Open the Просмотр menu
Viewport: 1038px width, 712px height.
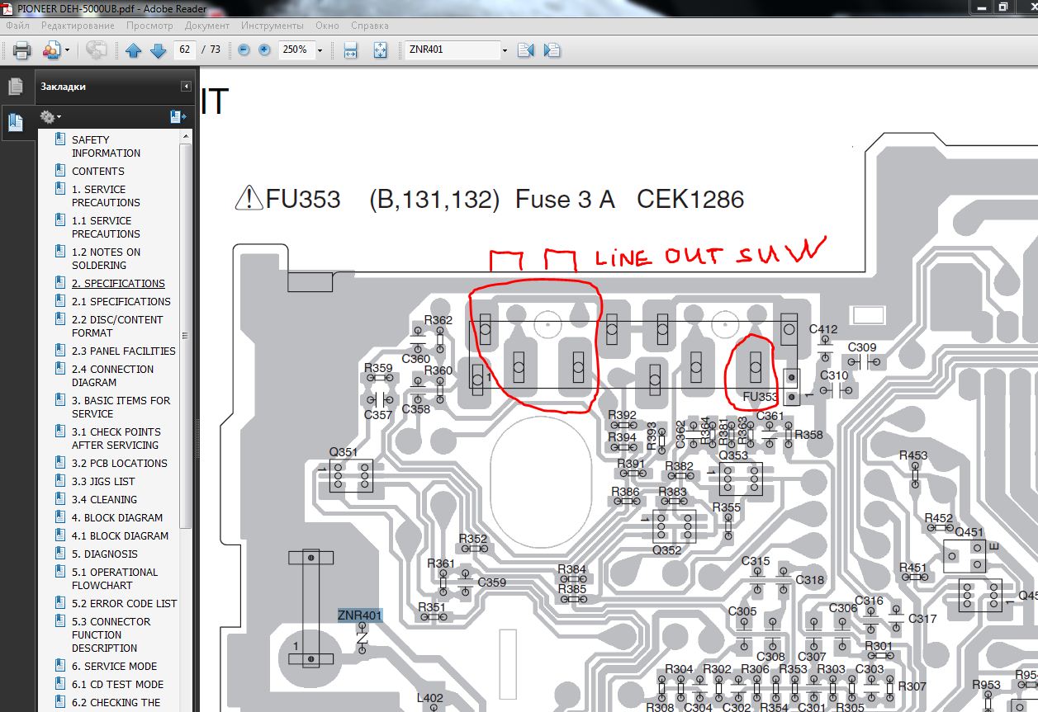click(150, 26)
